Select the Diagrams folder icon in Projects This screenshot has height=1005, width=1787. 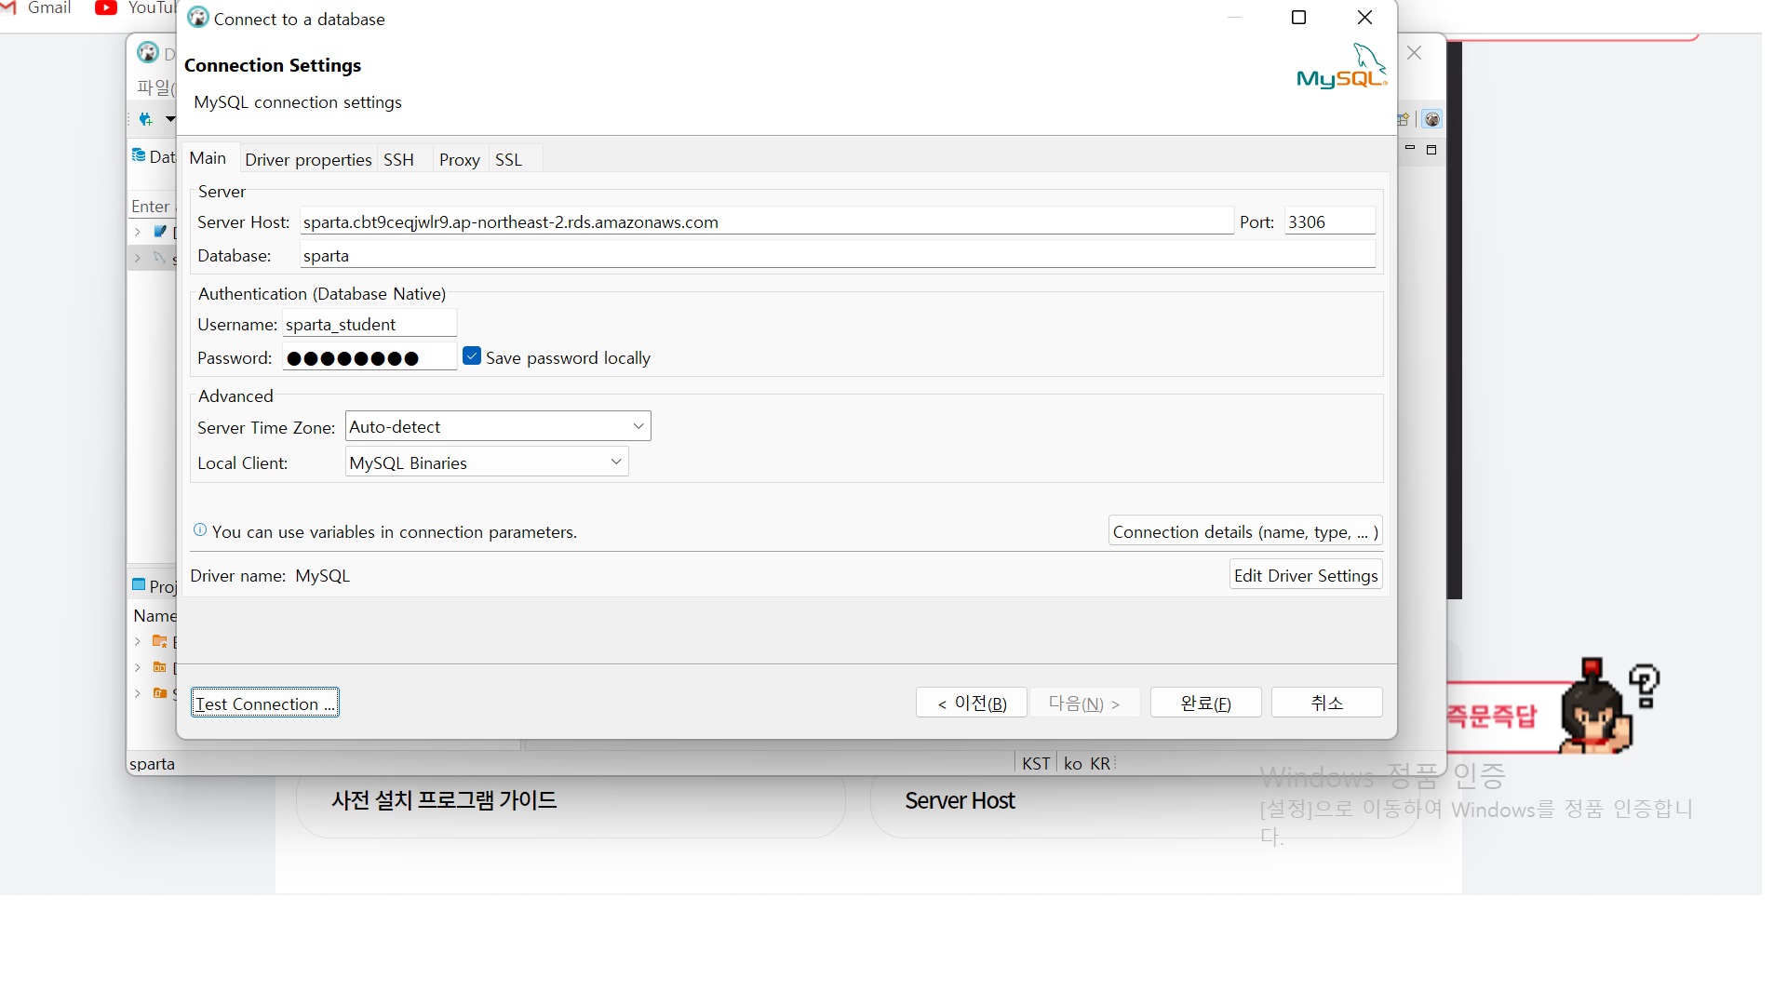coord(160,667)
